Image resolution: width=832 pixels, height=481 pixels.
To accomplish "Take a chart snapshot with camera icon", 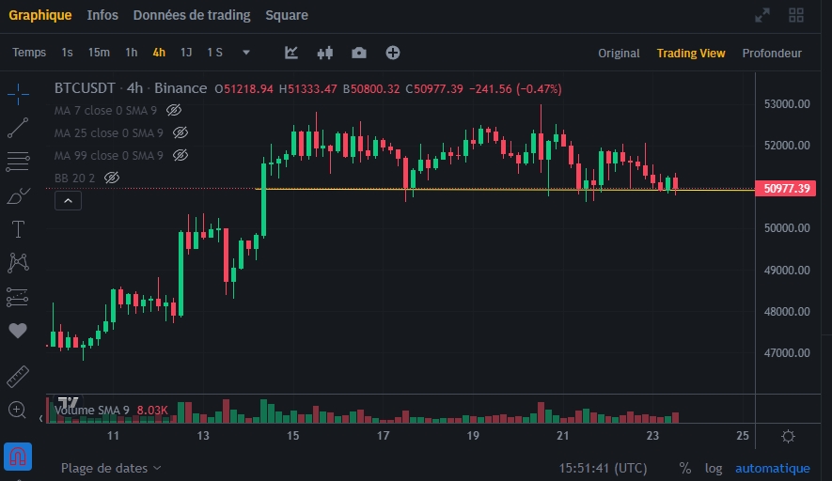I will [358, 53].
